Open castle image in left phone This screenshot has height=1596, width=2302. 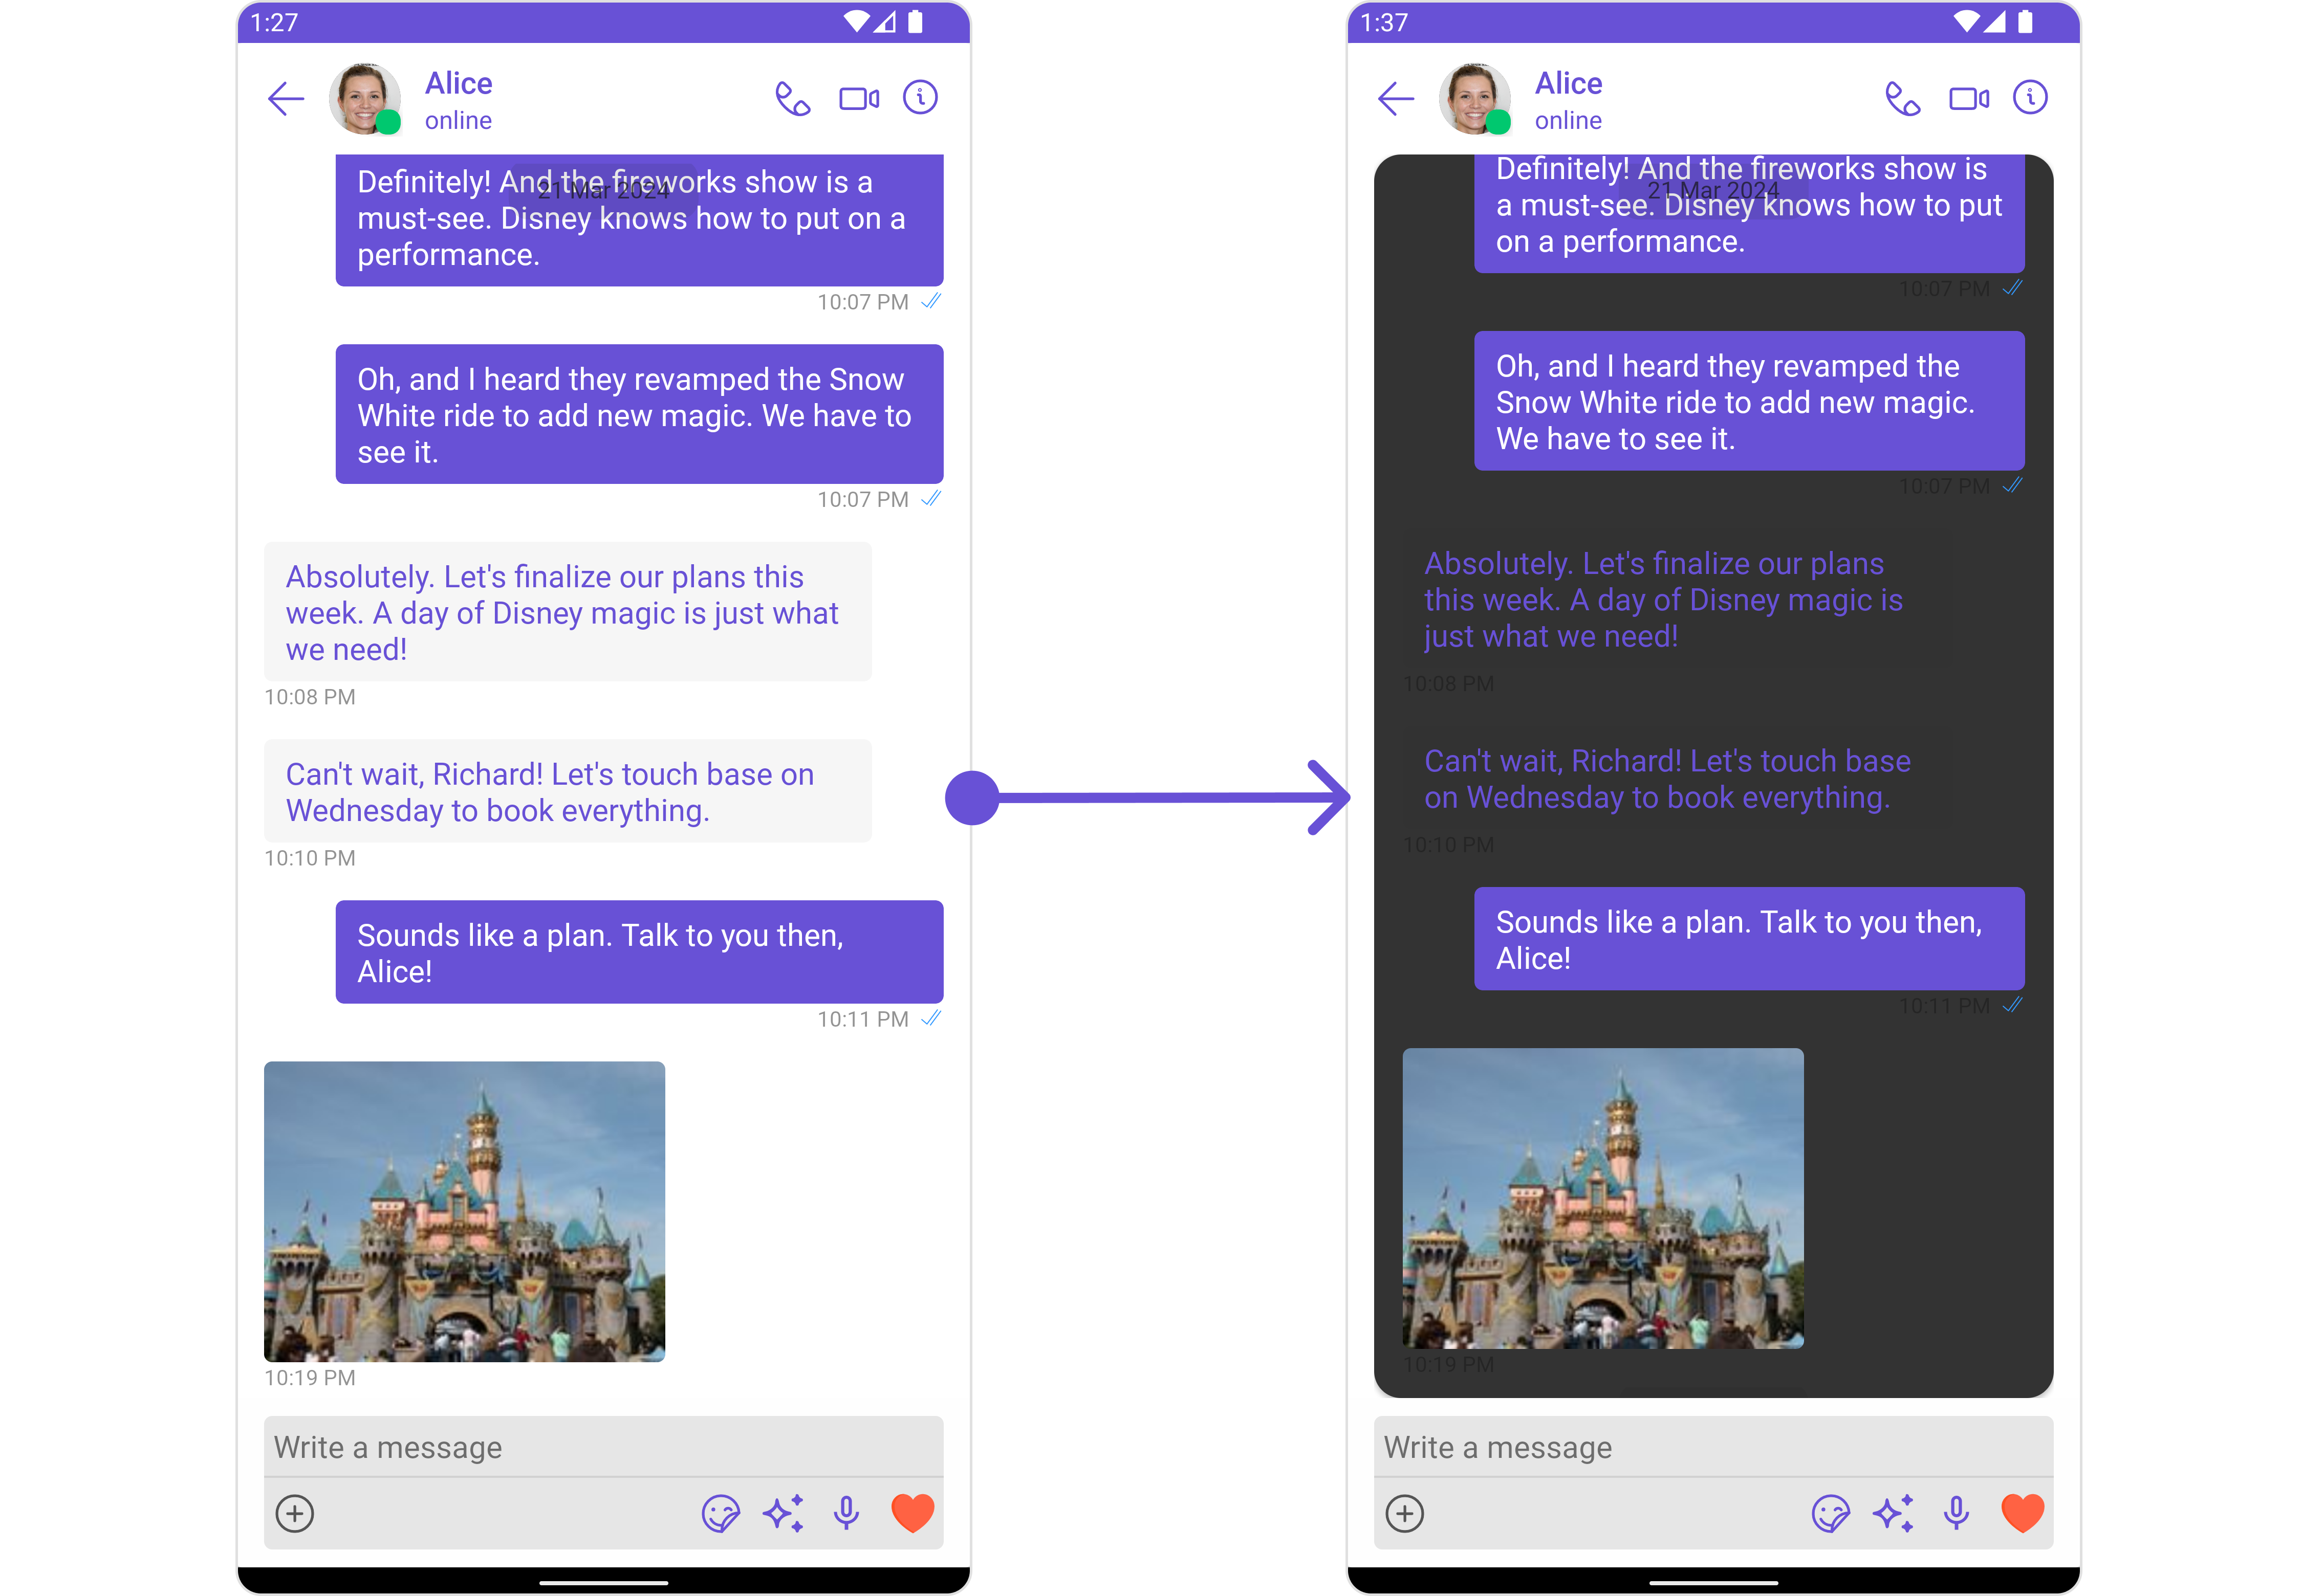(464, 1211)
